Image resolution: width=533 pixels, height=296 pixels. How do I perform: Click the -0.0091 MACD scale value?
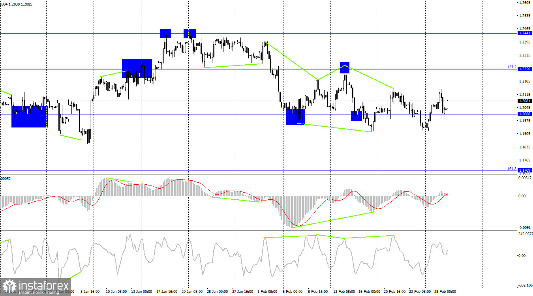point(525,227)
